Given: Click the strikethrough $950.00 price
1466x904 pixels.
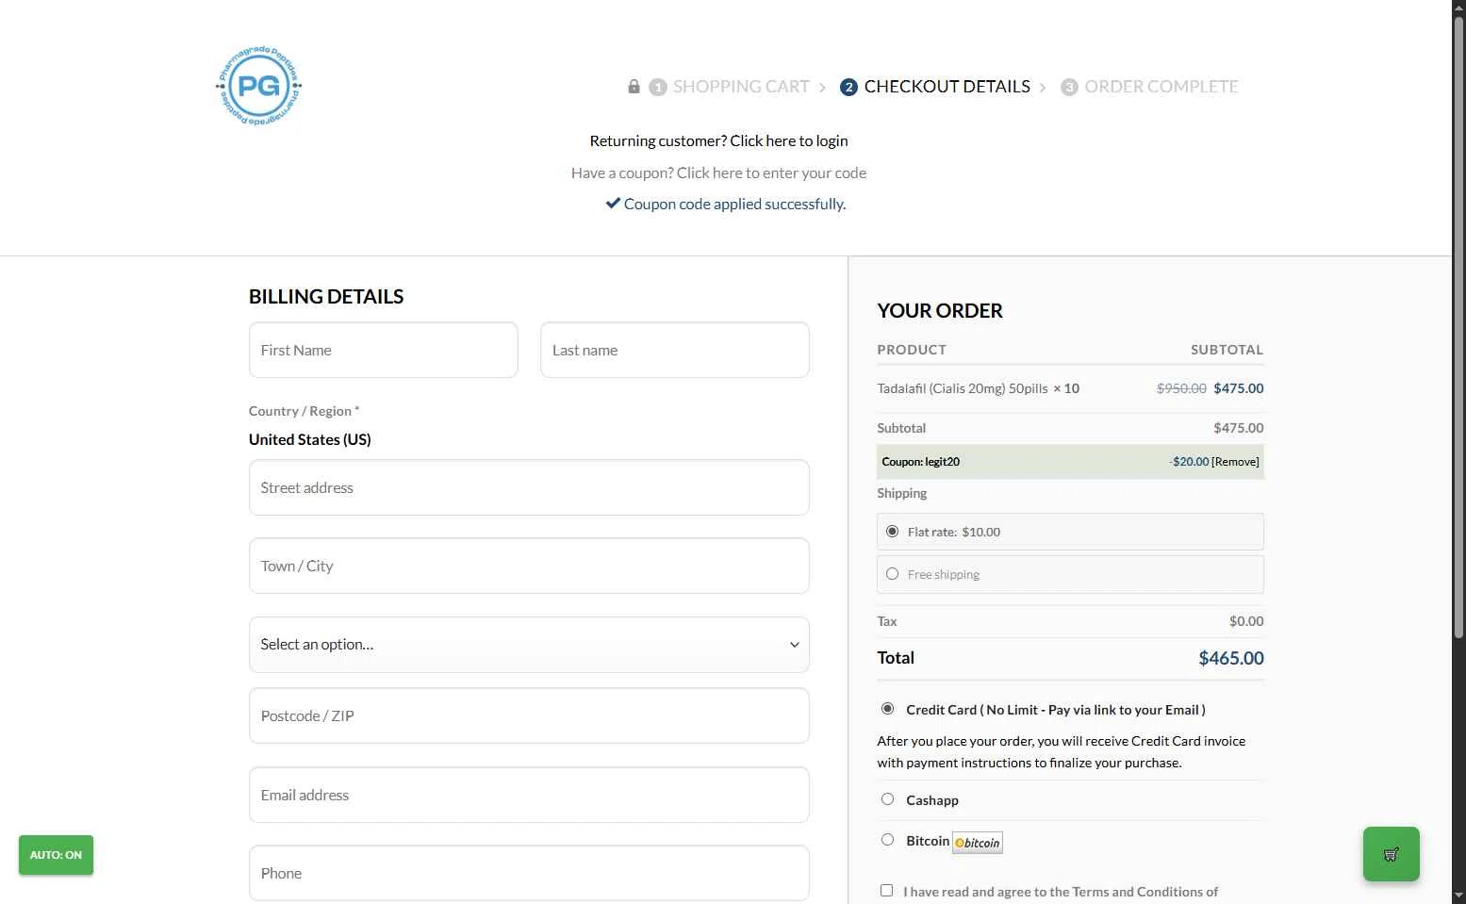Looking at the screenshot, I should pos(1181,388).
